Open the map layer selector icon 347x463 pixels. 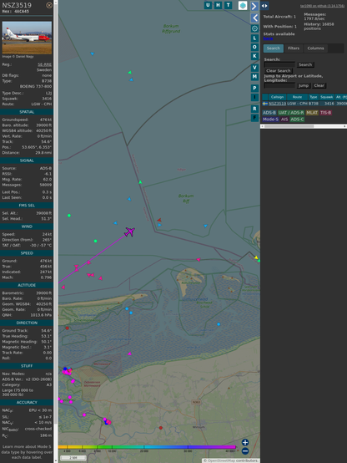pos(243,5)
